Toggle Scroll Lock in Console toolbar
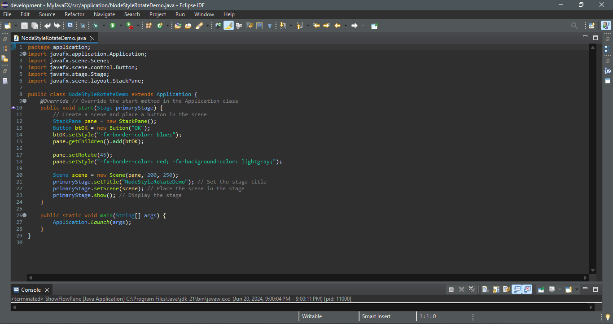This screenshot has height=324, width=613. pyautogui.click(x=496, y=289)
